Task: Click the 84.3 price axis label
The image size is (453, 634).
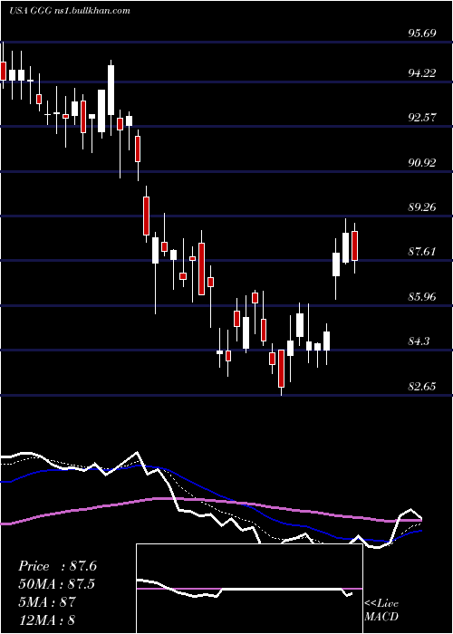Action: pos(419,341)
